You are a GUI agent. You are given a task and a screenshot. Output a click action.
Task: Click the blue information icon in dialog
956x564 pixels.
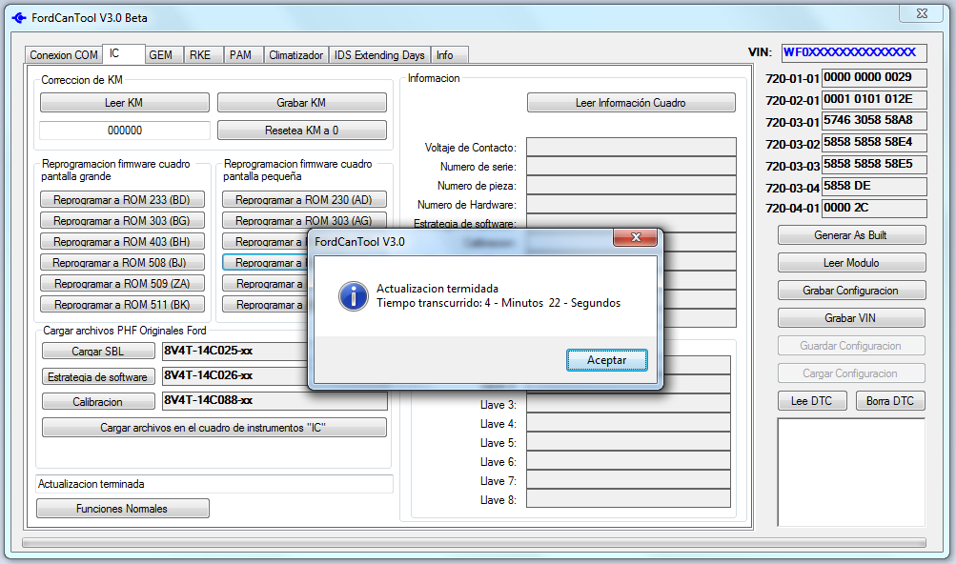(x=354, y=295)
